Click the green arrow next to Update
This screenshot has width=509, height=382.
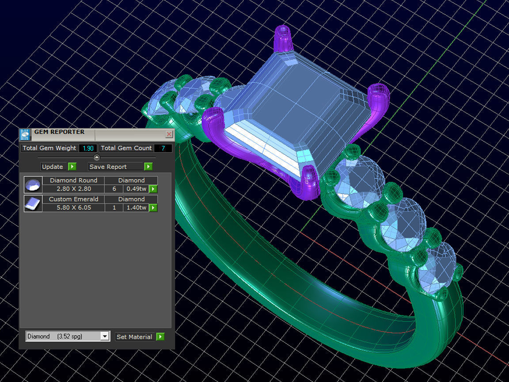point(72,167)
